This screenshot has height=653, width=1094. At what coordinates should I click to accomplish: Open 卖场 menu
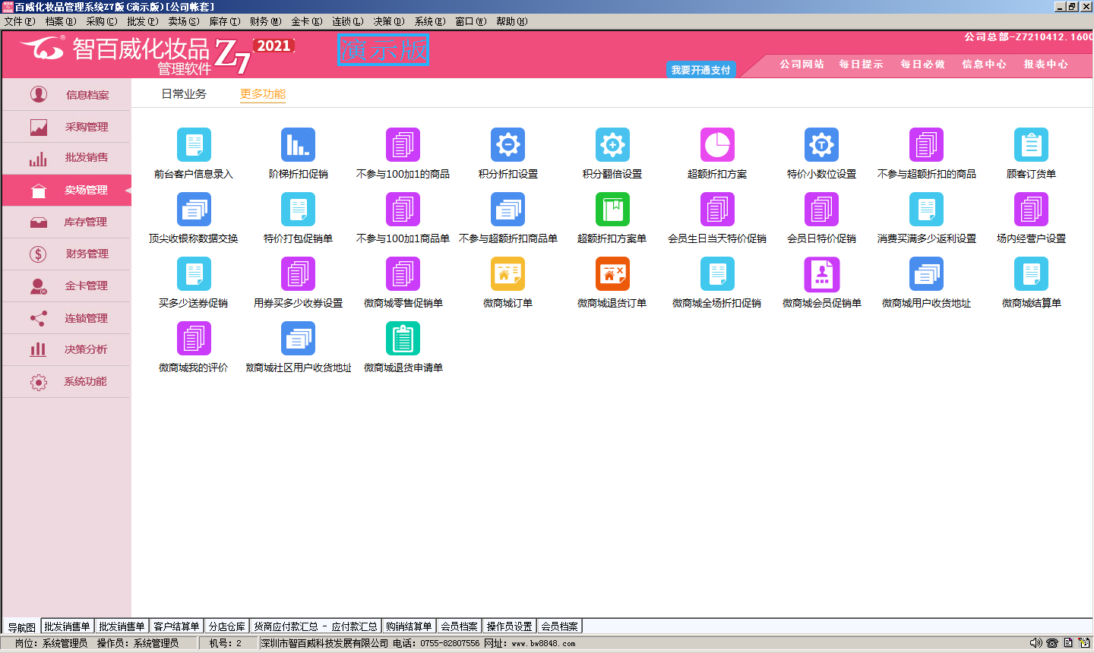183,21
